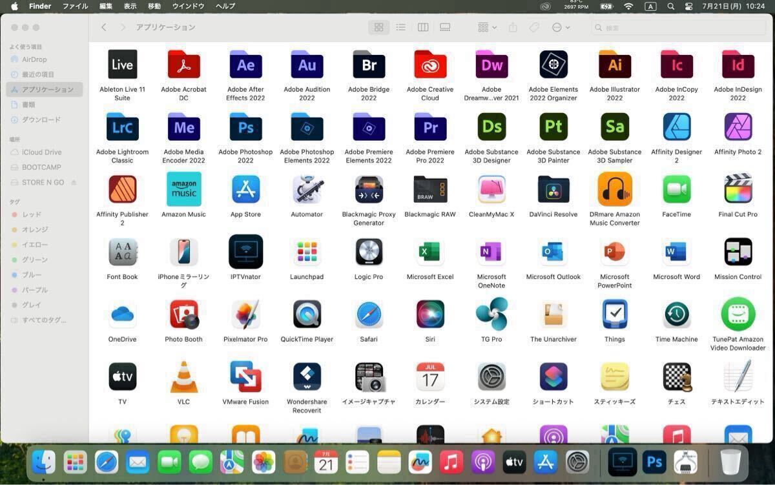Select Blackmagic RAW folder icon
Viewport: 775px width, 485px height.
pyautogui.click(x=430, y=190)
